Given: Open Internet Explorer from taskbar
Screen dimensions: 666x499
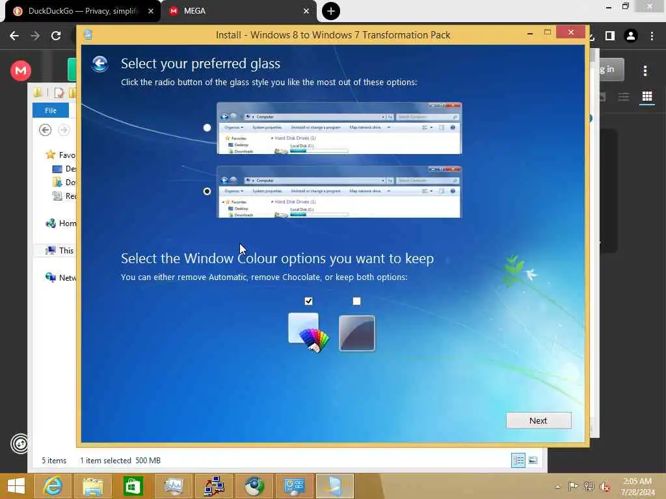Looking at the screenshot, I should tap(53, 486).
